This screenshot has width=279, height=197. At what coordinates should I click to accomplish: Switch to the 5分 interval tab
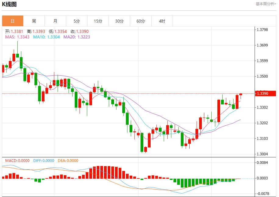[77, 21]
